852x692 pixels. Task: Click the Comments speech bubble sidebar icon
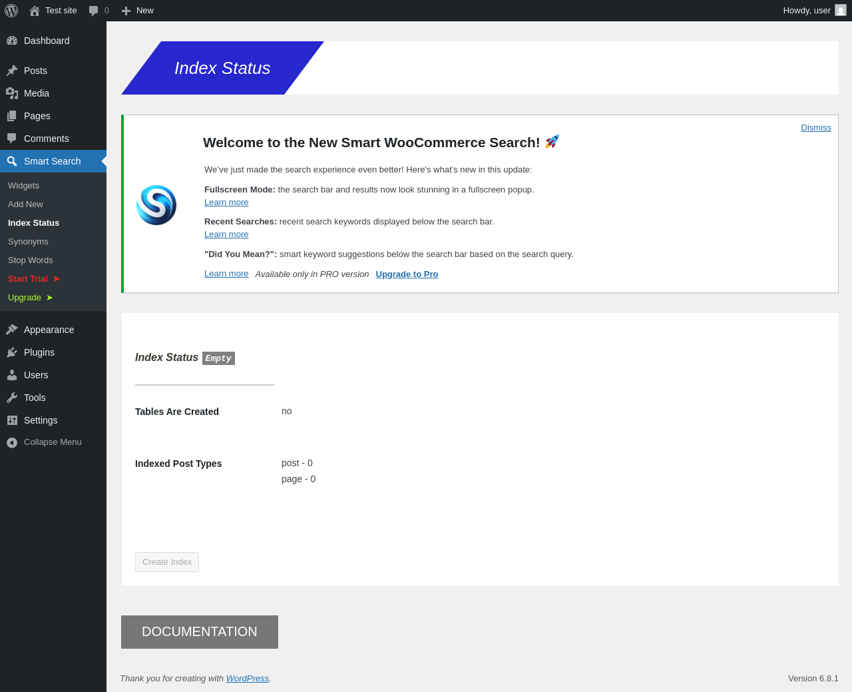click(x=12, y=139)
